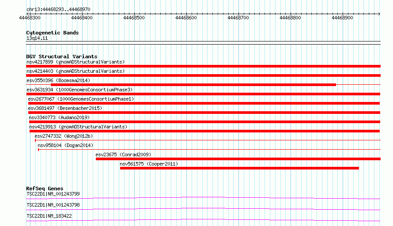The width and height of the screenshot is (393, 226).
Task: Click ruler position 44468700
Action: pyautogui.click(x=238, y=18)
